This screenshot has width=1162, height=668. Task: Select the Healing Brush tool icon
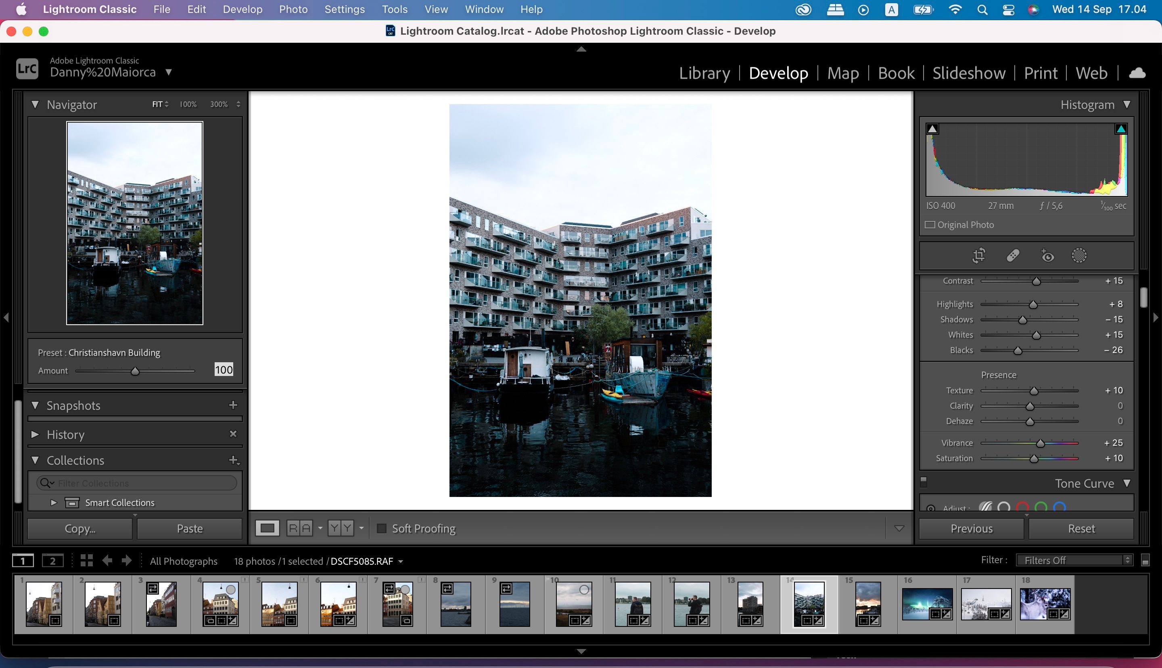pos(1012,255)
